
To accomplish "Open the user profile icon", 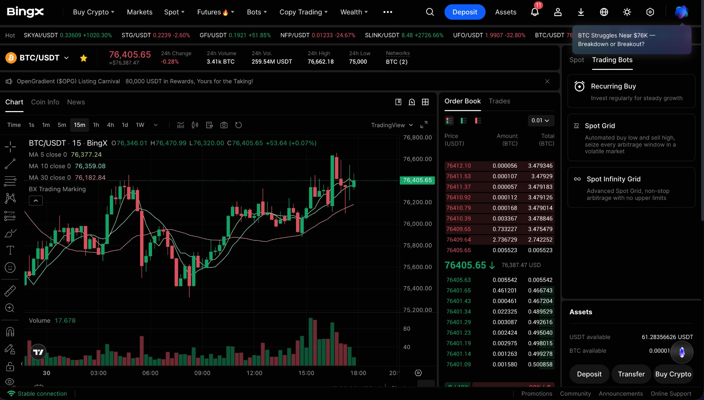I will click(558, 12).
